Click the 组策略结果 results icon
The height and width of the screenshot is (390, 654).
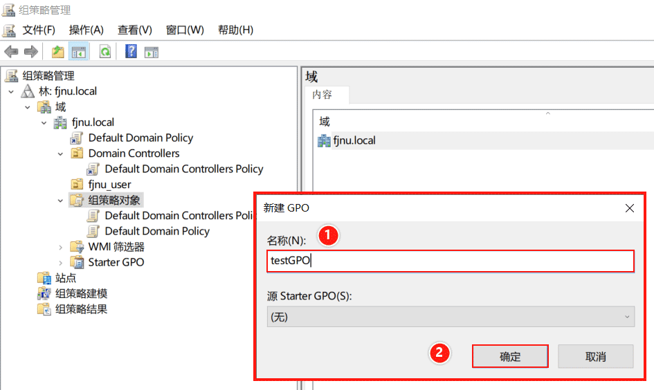(44, 308)
